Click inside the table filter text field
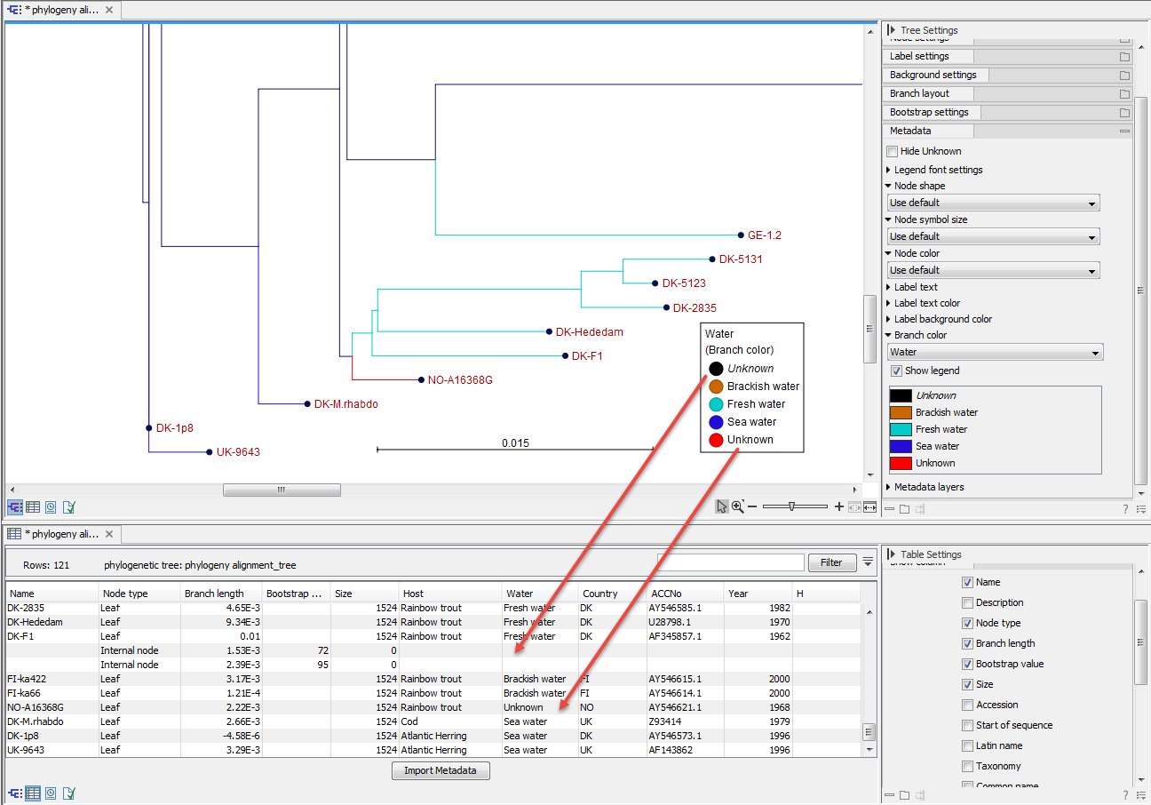The height and width of the screenshot is (805, 1151). pyautogui.click(x=730, y=562)
